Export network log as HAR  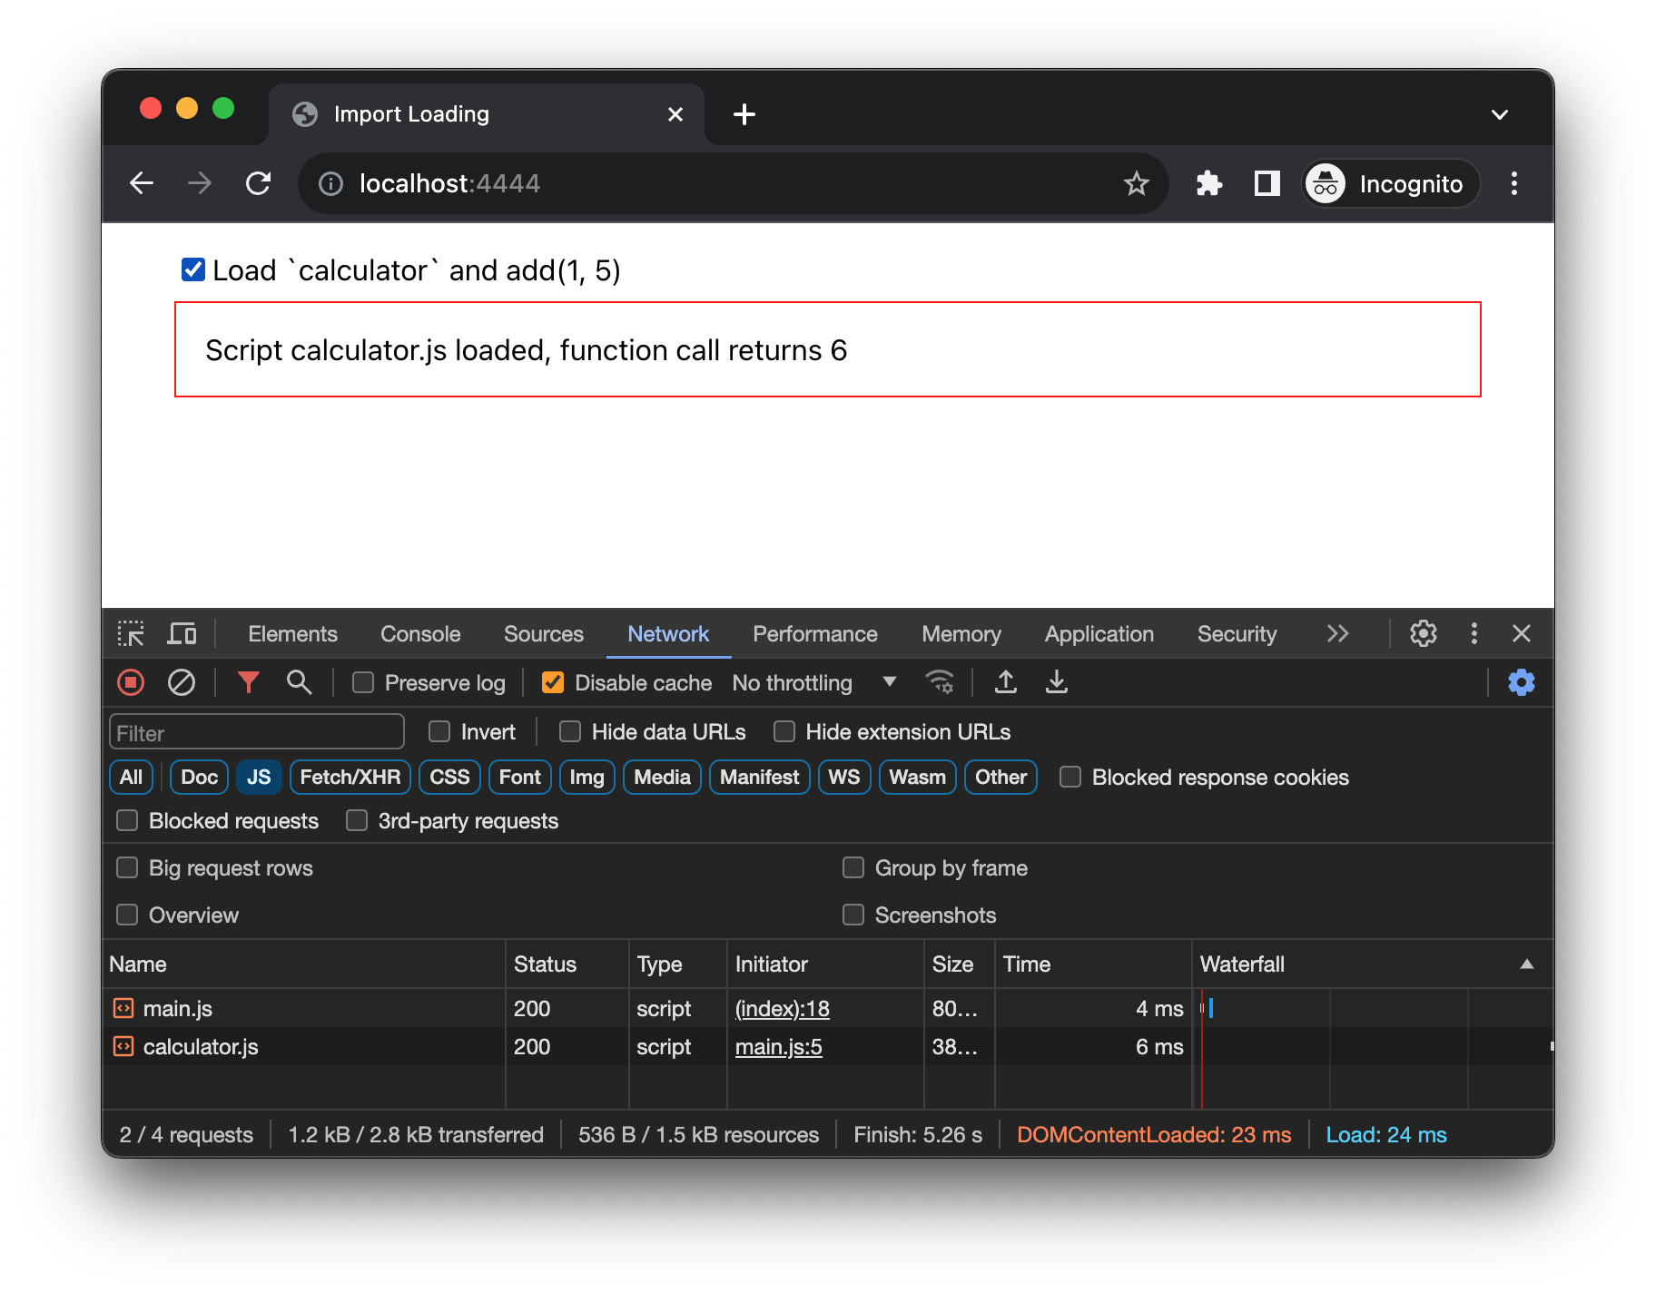pos(1056,682)
